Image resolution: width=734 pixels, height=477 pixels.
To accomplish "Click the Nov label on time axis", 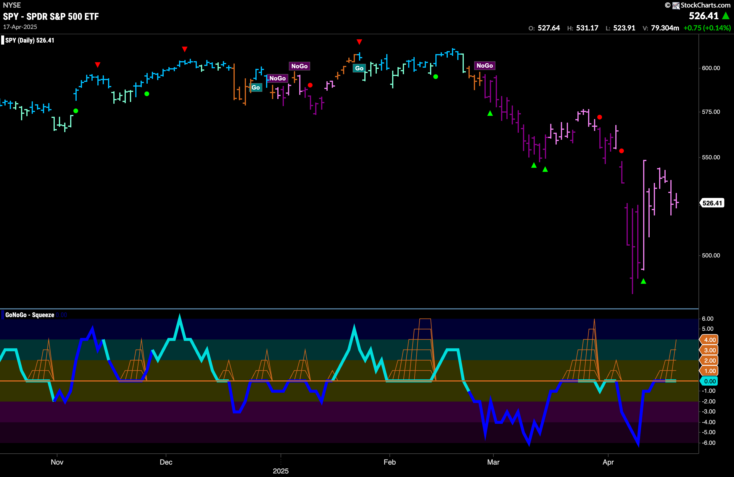I will (57, 462).
